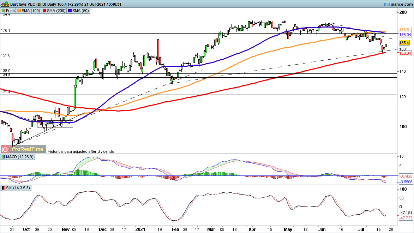Click the 151.8 horizontal level label

pos(6,55)
